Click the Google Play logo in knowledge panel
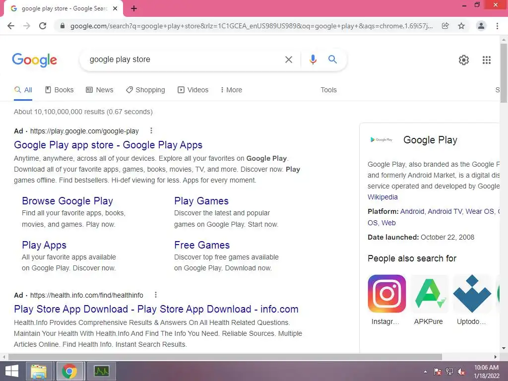Viewport: 508px width, 381px height. (x=381, y=139)
